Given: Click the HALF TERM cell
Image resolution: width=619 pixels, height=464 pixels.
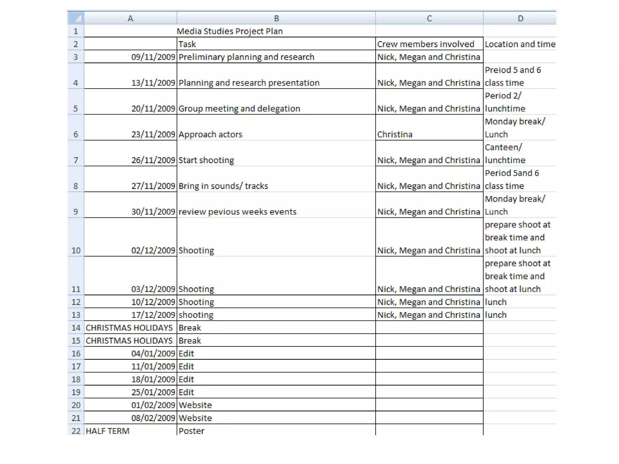Looking at the screenshot, I should (130, 430).
